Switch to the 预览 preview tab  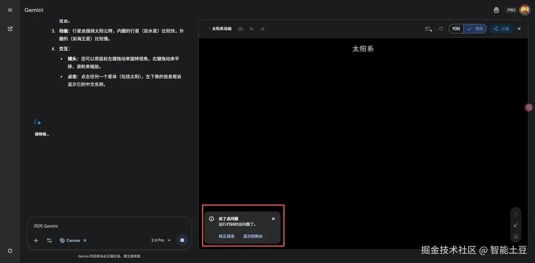pyautogui.click(x=475, y=29)
